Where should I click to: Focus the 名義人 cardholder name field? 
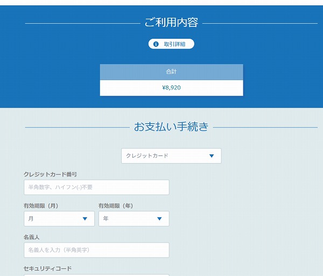[96, 250]
